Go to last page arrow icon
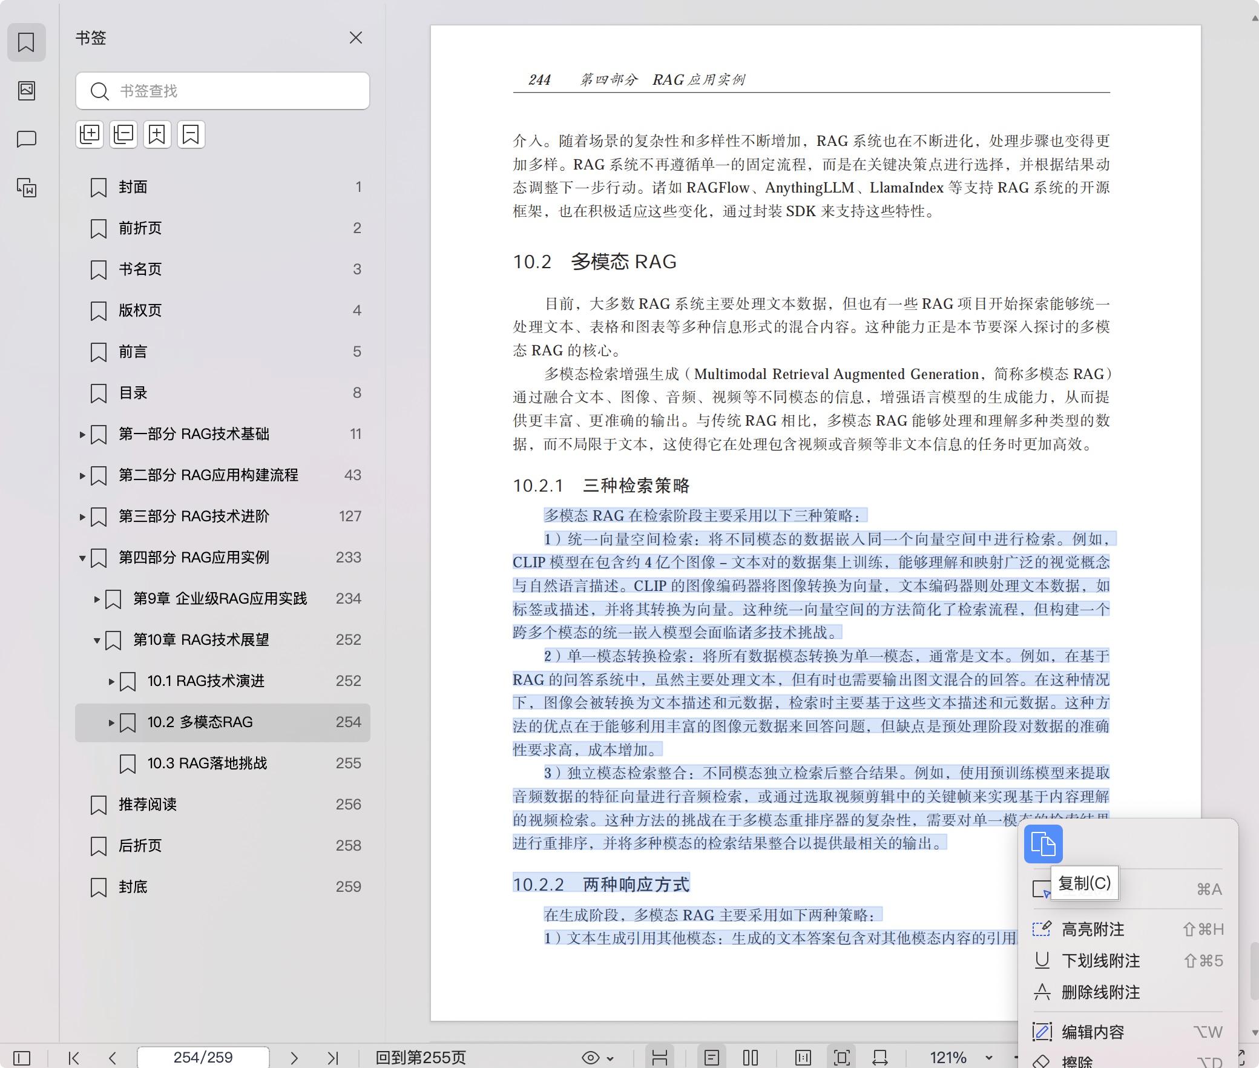Viewport: 1259px width, 1068px height. (x=332, y=1058)
